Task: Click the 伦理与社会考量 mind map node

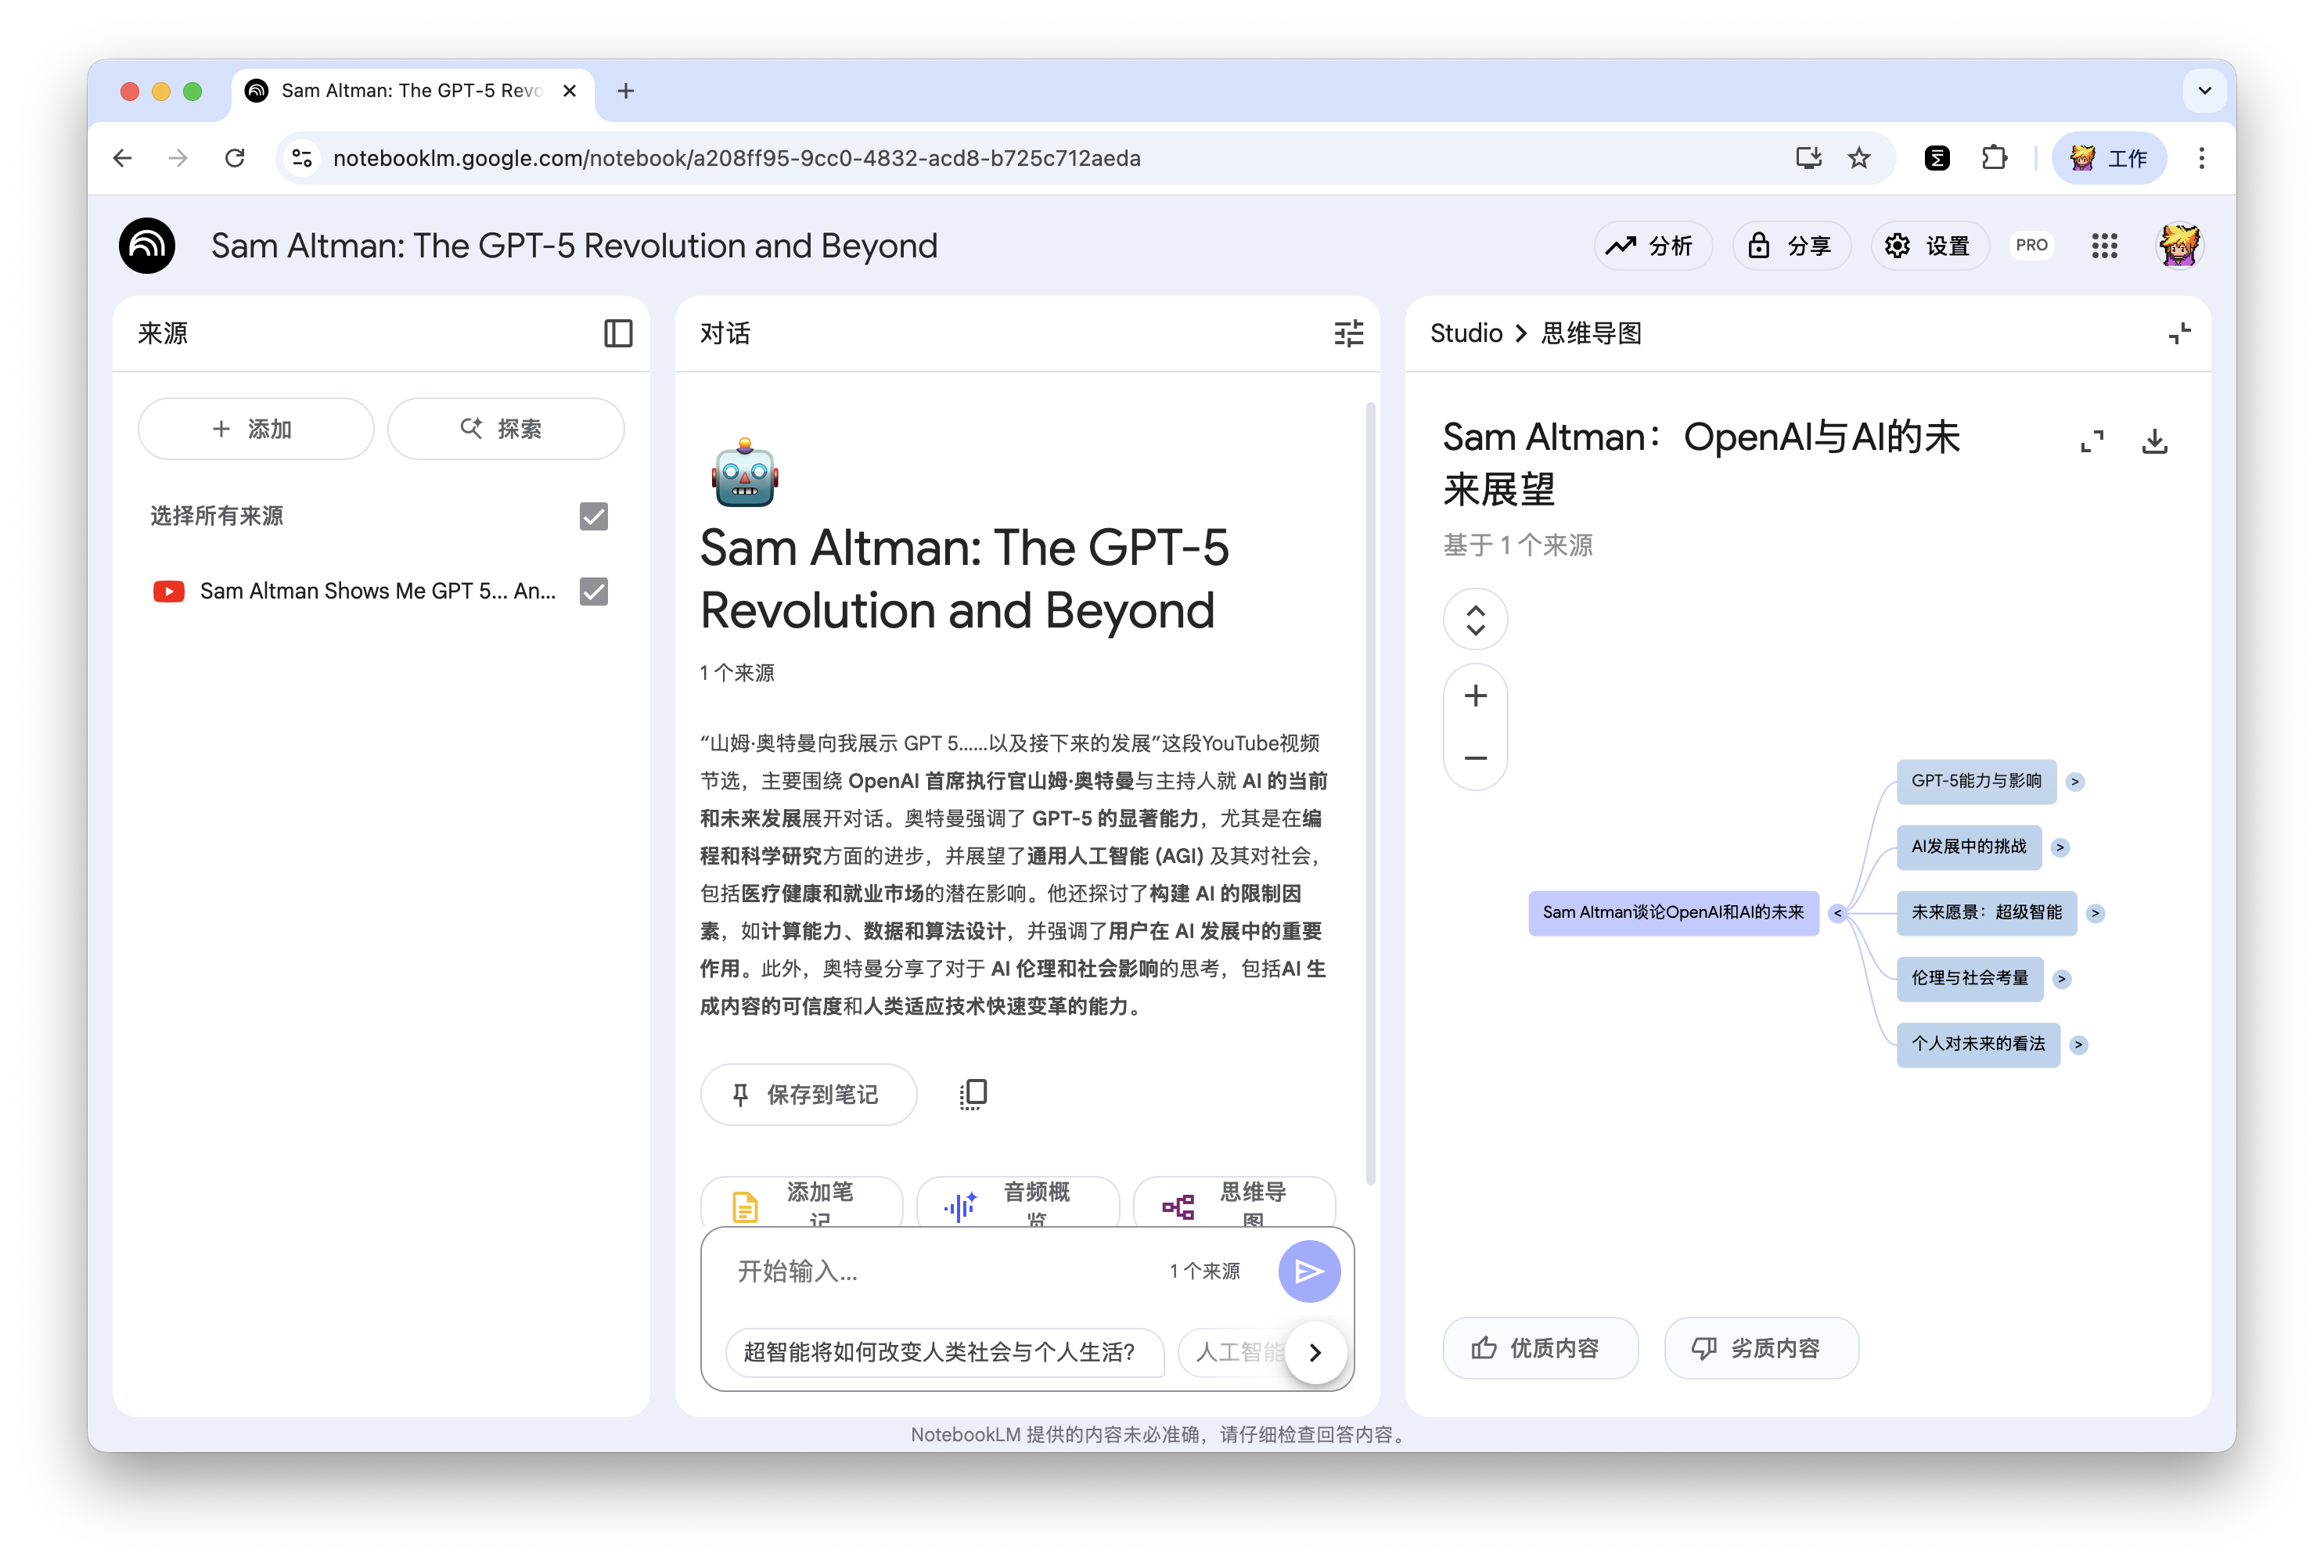Action: [1970, 980]
